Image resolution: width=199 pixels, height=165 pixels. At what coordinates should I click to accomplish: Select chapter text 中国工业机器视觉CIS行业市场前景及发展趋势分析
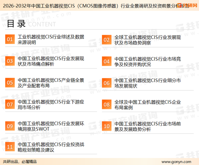point(148,127)
